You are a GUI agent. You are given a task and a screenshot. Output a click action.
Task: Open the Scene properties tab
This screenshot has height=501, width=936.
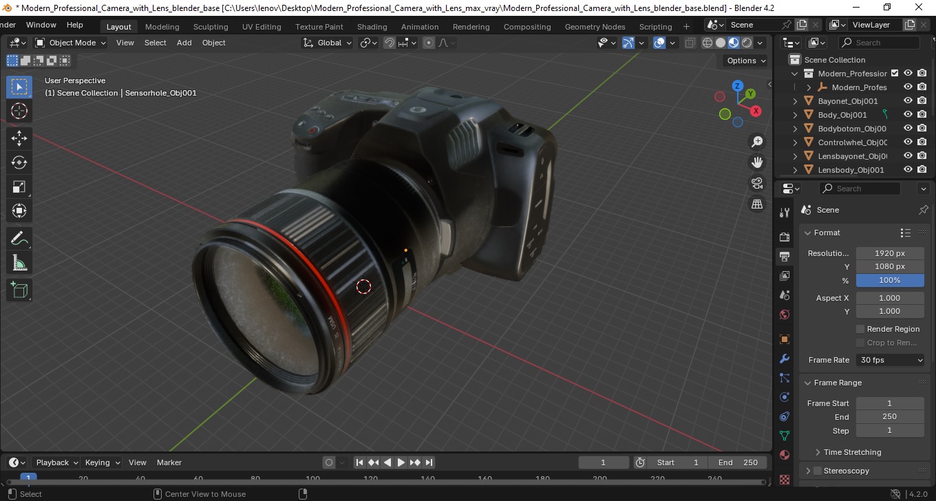(784, 295)
